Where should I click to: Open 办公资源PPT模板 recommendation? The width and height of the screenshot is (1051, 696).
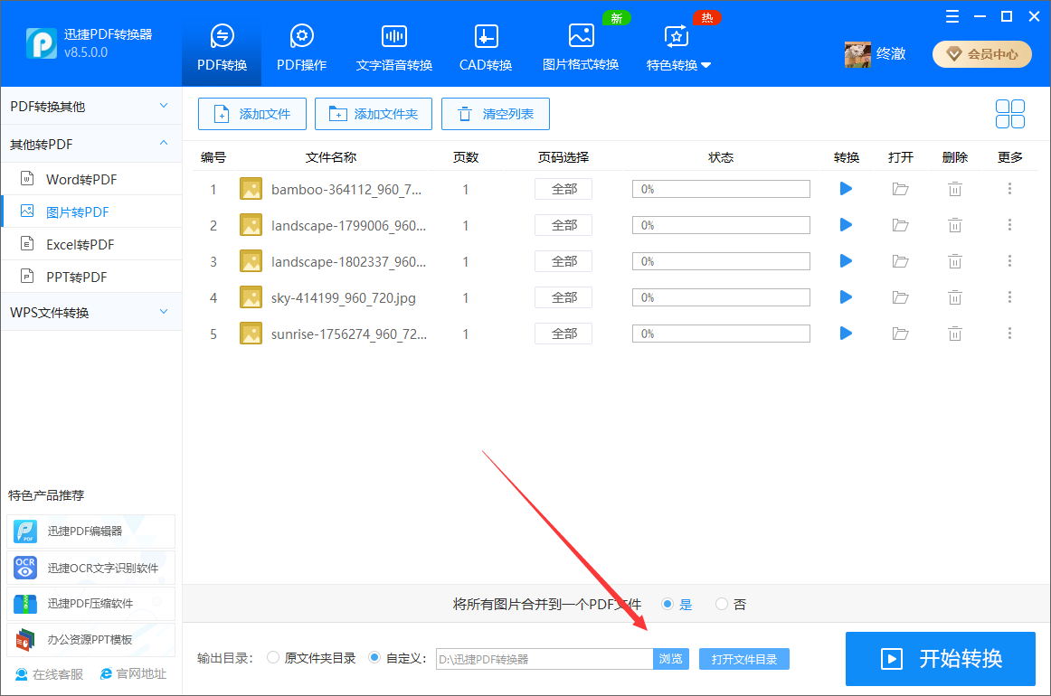tap(90, 640)
